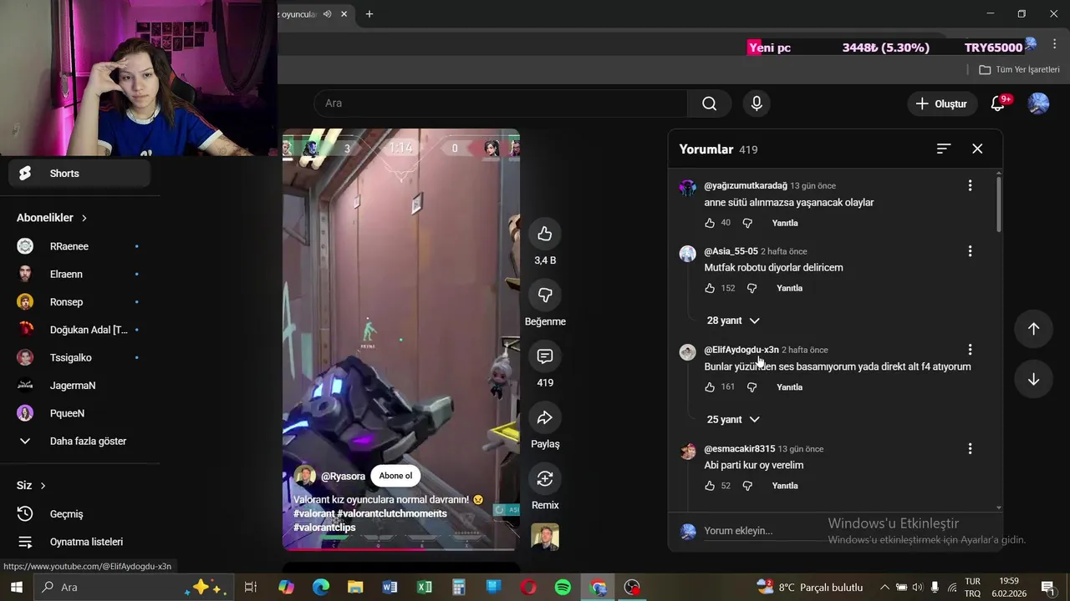
Task: Open more options for ElifAydogdu-x3n comment
Action: coord(970,350)
